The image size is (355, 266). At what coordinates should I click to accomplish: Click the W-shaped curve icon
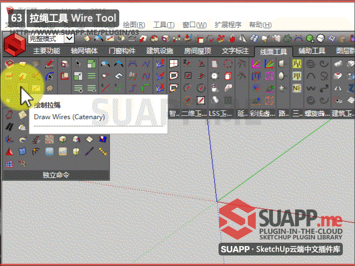coord(311,88)
